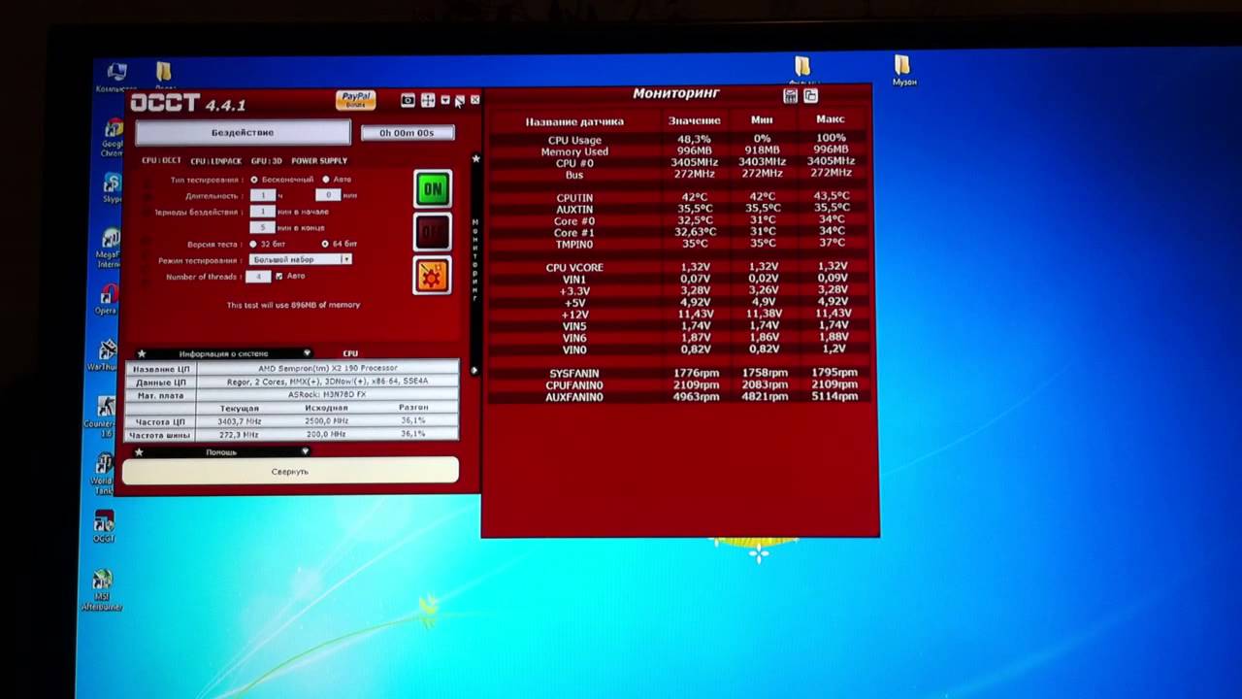Expand the Помощь section arrow
The width and height of the screenshot is (1242, 699).
(x=306, y=452)
